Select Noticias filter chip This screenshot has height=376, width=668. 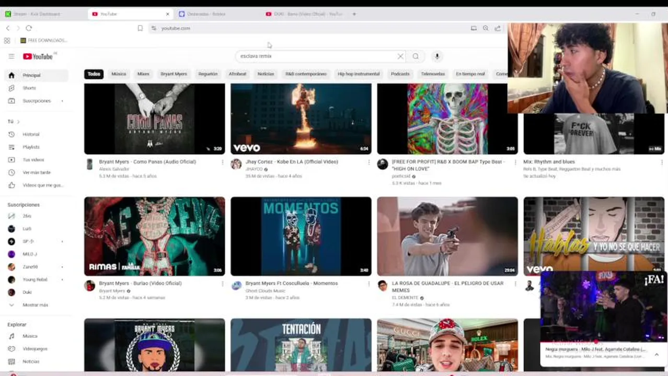coord(266,74)
